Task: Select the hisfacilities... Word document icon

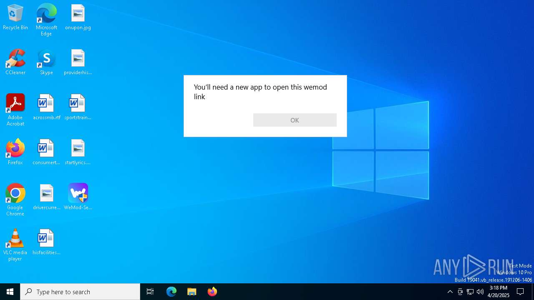Action: 46,242
